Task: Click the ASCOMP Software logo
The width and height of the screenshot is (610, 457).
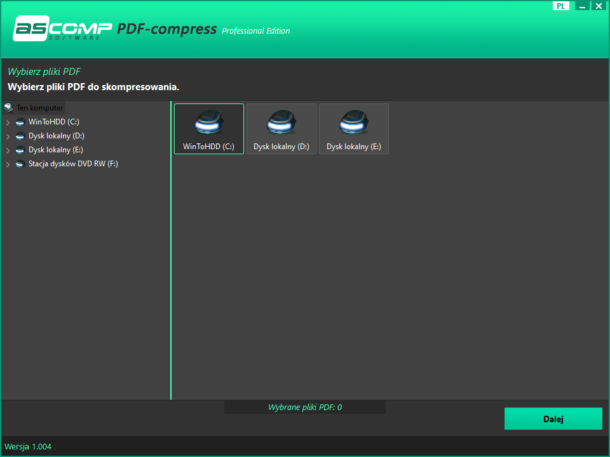Action: [x=62, y=28]
